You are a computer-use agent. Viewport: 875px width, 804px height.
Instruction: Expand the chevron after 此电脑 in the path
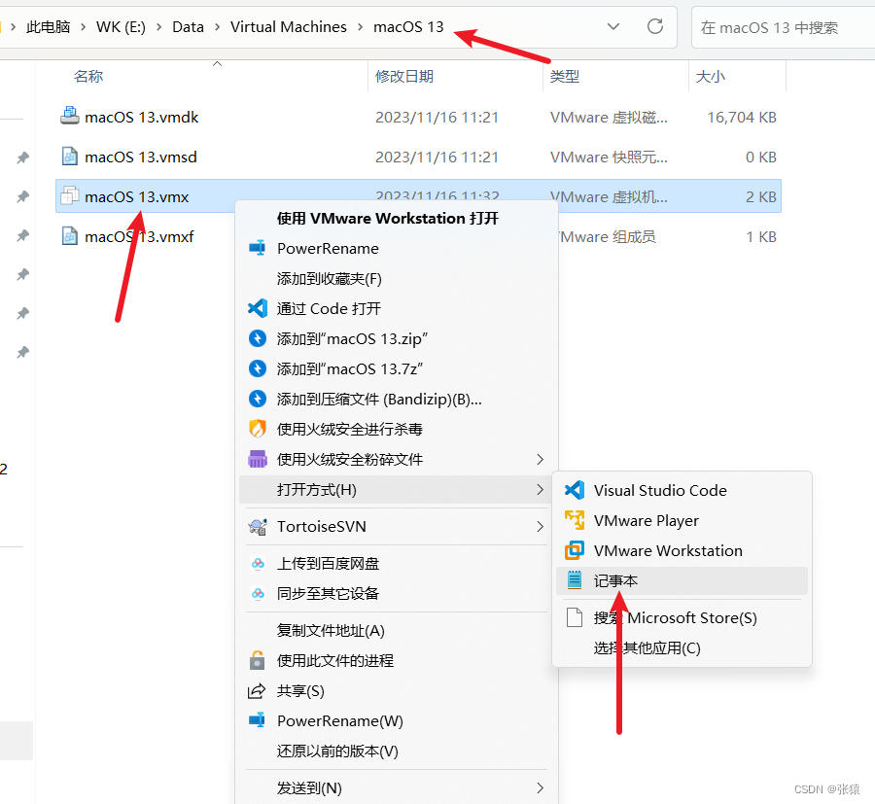[84, 27]
